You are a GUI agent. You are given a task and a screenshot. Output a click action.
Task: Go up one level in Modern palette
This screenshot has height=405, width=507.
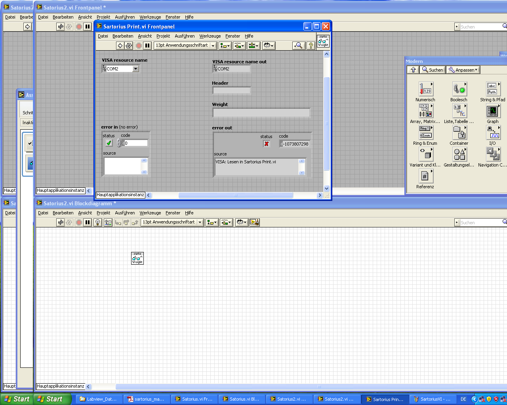pyautogui.click(x=413, y=70)
